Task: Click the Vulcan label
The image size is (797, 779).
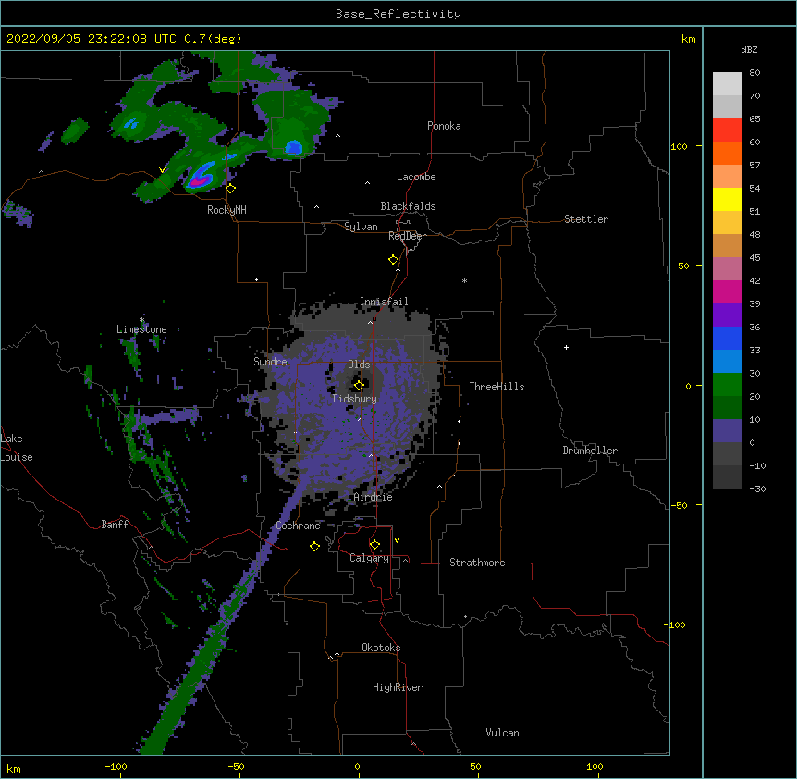Action: [x=502, y=733]
